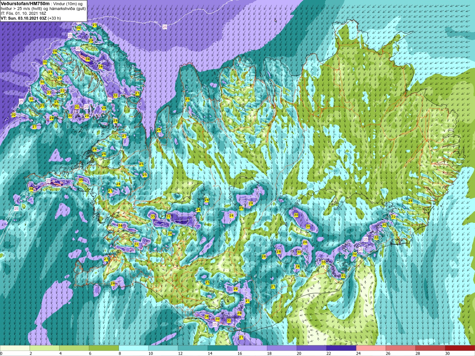Click the 16–18 m/s lavender legend swatch
Screen dimensions: 475x356
[252, 348]
